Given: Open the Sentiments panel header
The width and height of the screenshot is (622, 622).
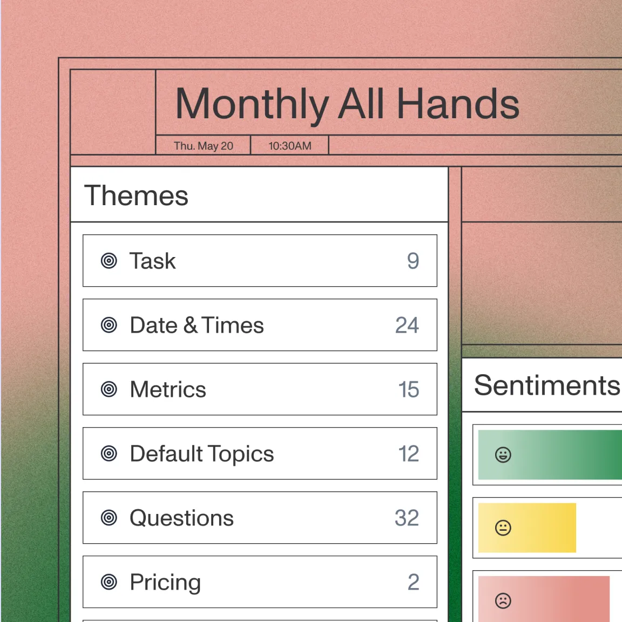Looking at the screenshot, I should tap(546, 386).
